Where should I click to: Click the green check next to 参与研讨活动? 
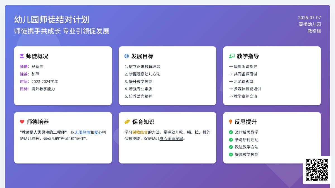click(231, 140)
